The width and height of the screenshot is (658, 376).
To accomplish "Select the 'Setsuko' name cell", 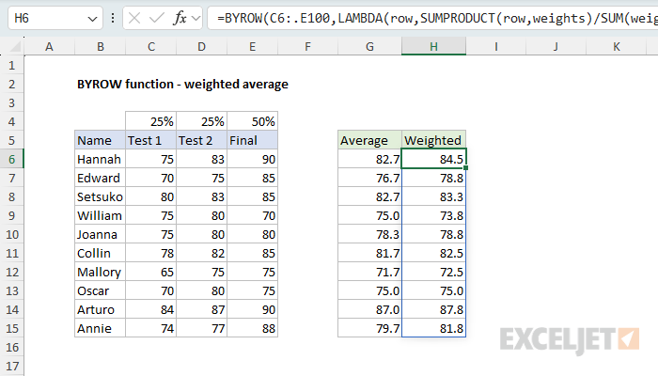I will pos(101,196).
